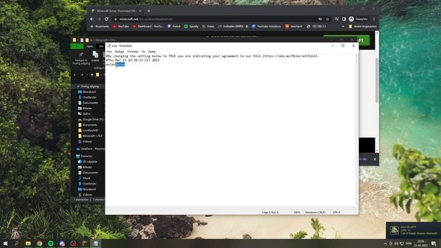
Task: Click the UTF-8 encoding status entry
Action: 336,212
